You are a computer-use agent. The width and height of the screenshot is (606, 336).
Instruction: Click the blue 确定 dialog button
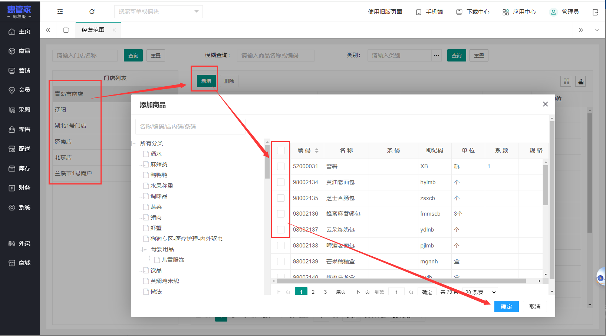pyautogui.click(x=507, y=306)
